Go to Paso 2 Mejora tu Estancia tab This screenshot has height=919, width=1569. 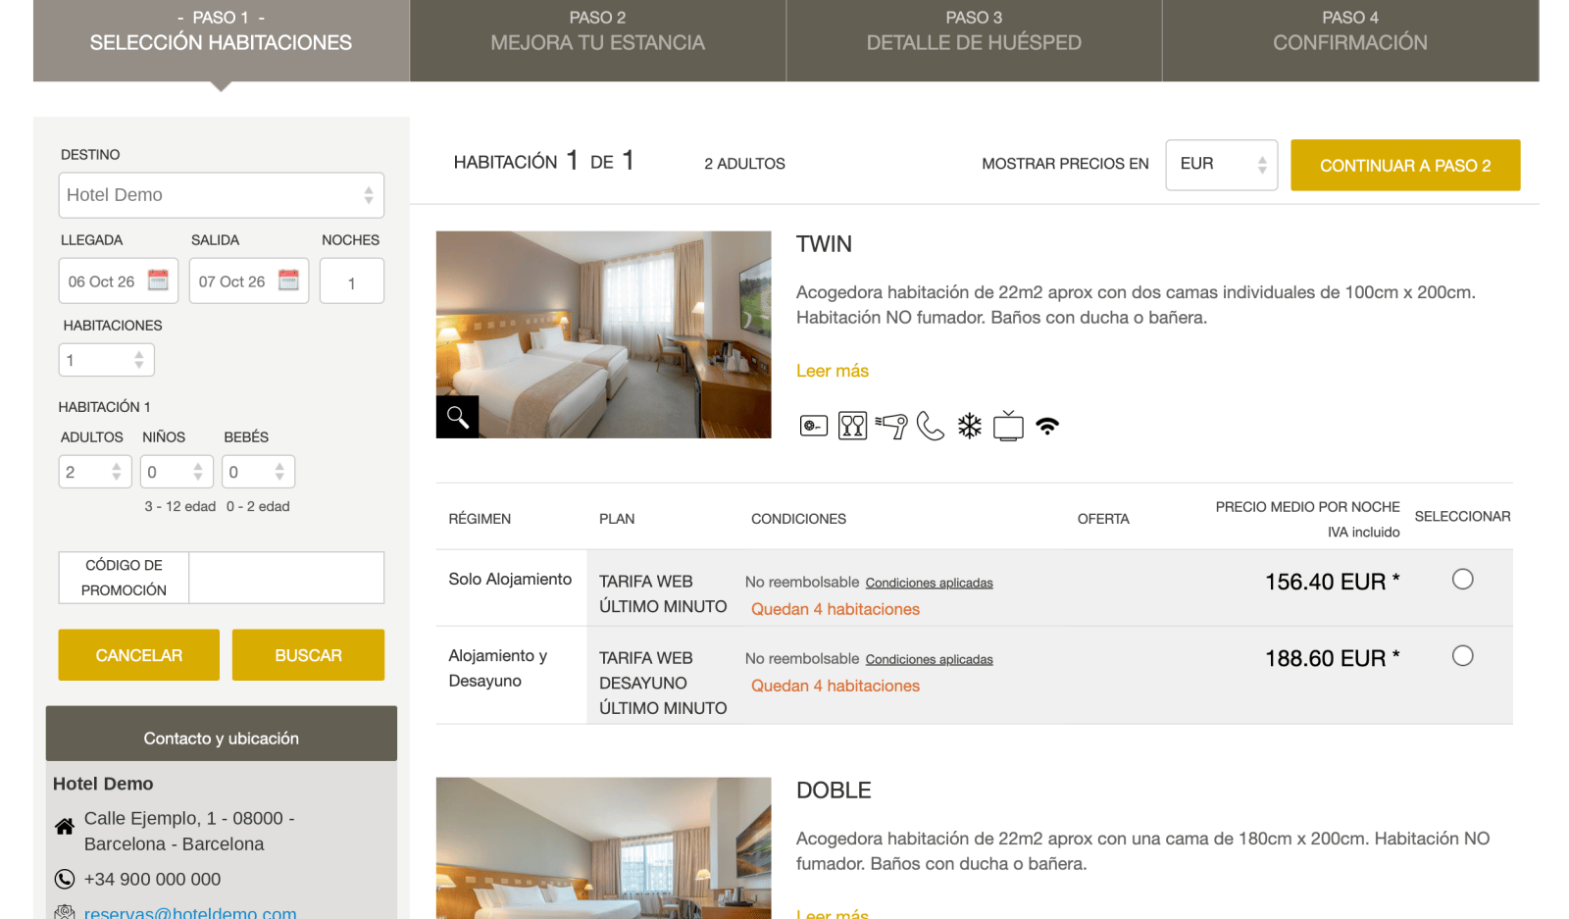tap(598, 40)
